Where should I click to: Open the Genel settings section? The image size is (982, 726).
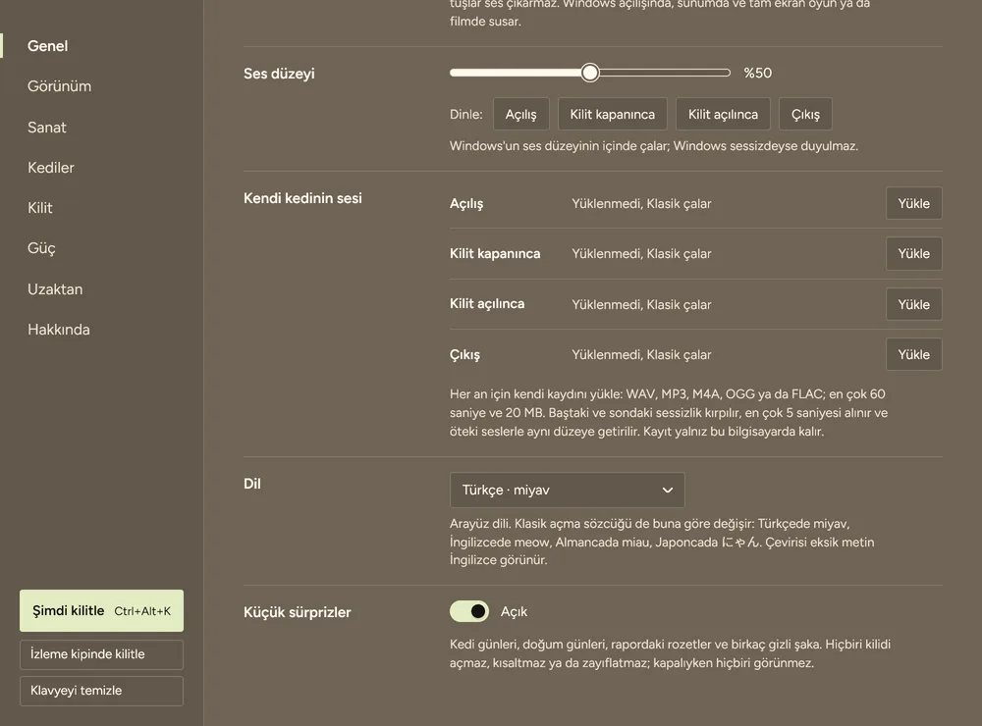pos(47,46)
